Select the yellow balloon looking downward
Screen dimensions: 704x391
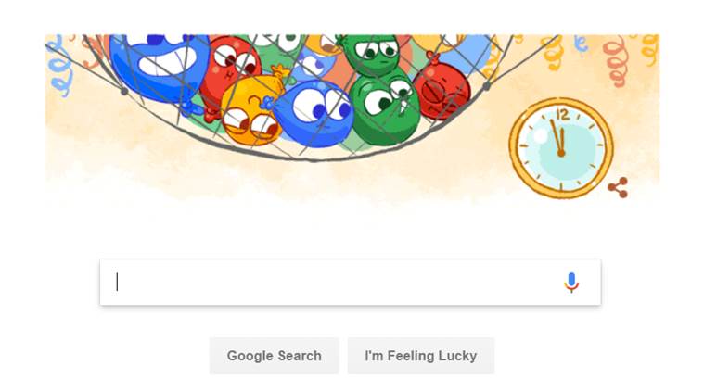pyautogui.click(x=250, y=110)
